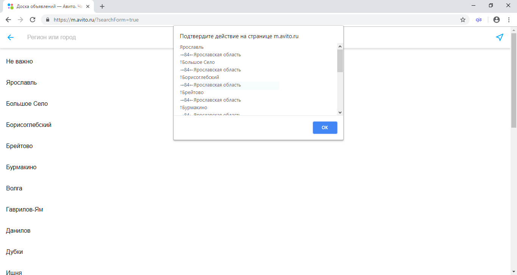Screen dimensions: 517x275
Task: Minimize the Chrome window
Action: [473, 5]
